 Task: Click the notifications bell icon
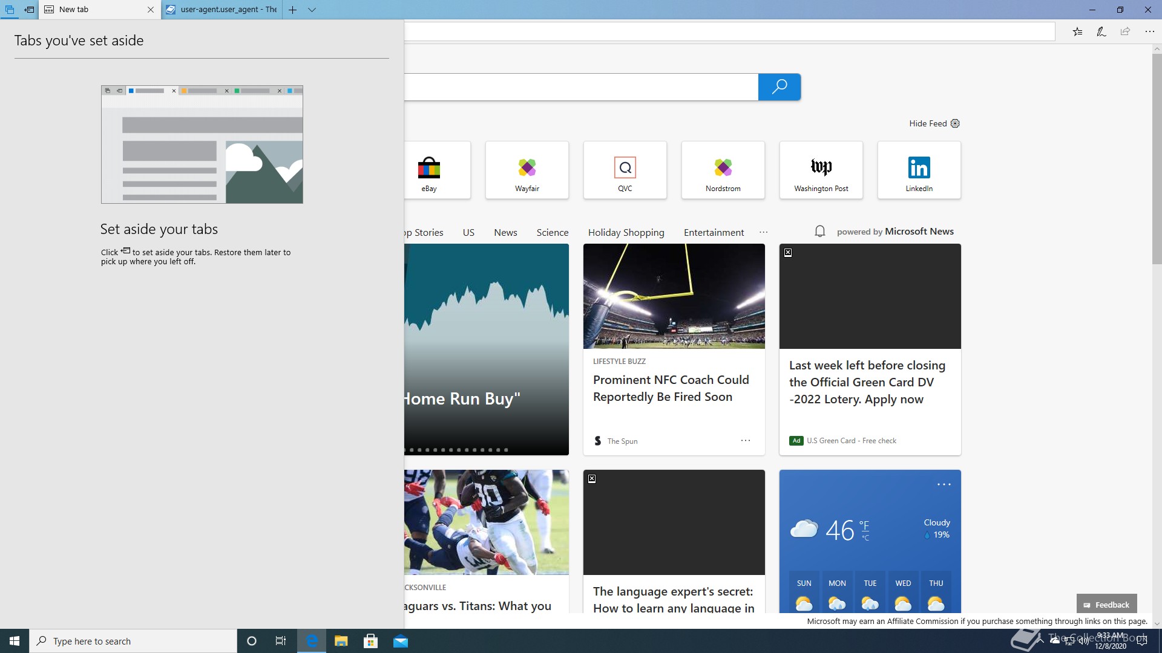820,231
